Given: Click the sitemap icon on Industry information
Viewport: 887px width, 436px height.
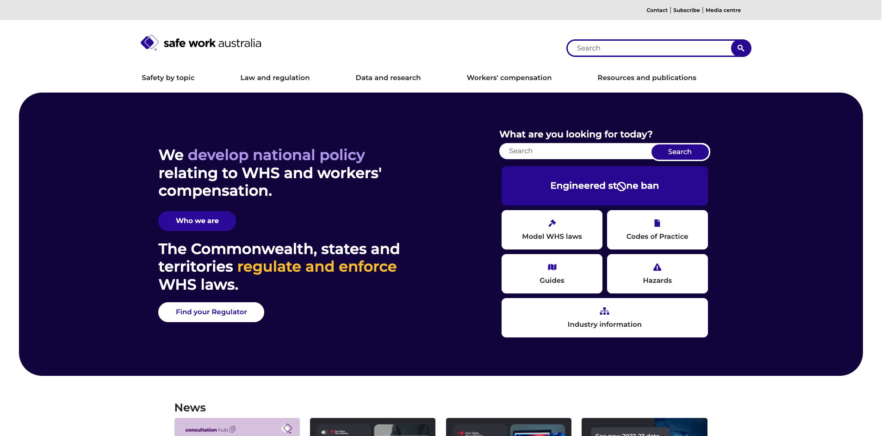Looking at the screenshot, I should pos(604,311).
